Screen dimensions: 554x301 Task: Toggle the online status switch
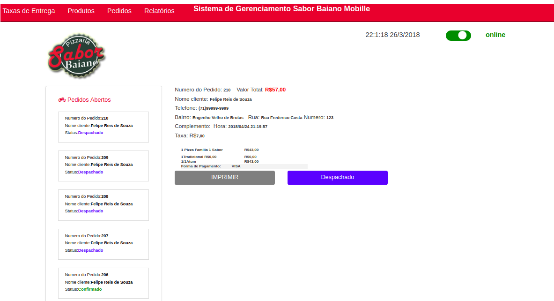[458, 35]
